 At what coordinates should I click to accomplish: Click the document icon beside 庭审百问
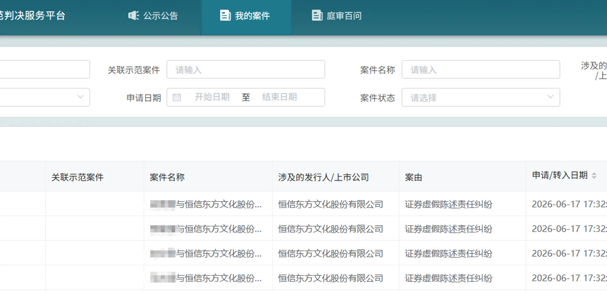tap(317, 15)
